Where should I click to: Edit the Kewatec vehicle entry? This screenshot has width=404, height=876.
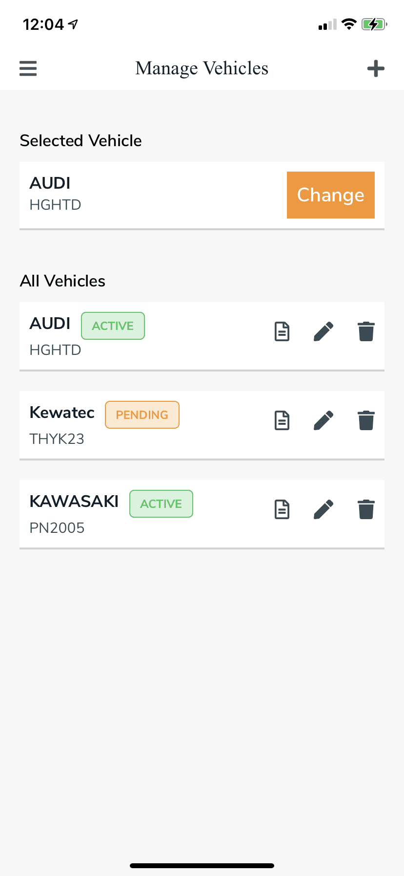[323, 420]
